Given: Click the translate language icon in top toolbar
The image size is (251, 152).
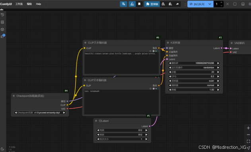Looking at the screenshot, I should 123,4.
